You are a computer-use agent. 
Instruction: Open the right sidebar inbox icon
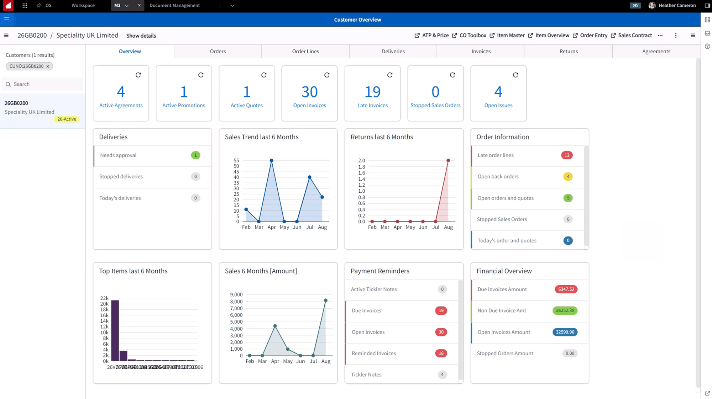point(707,33)
